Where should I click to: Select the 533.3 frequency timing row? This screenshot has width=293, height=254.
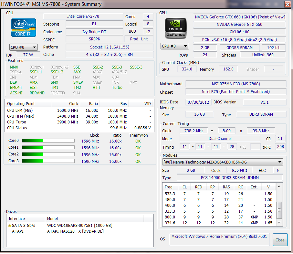tap(219, 194)
